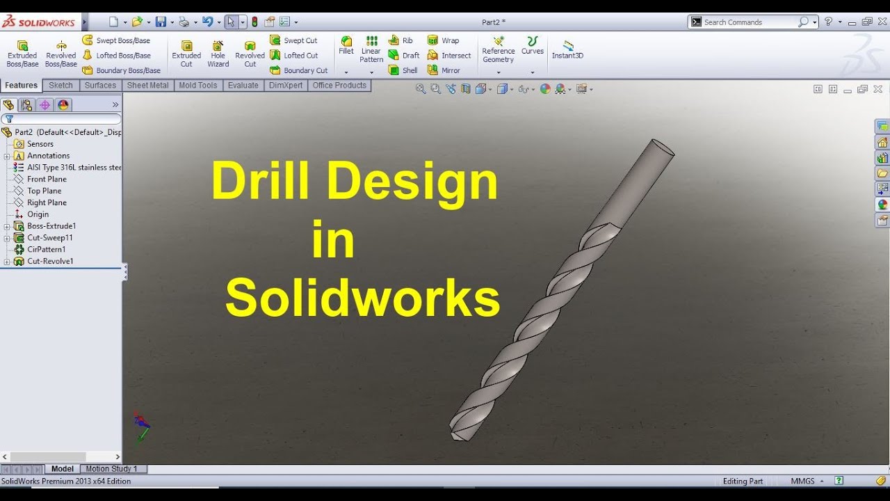The width and height of the screenshot is (890, 501).
Task: Toggle Instant3D mode
Action: (x=567, y=50)
